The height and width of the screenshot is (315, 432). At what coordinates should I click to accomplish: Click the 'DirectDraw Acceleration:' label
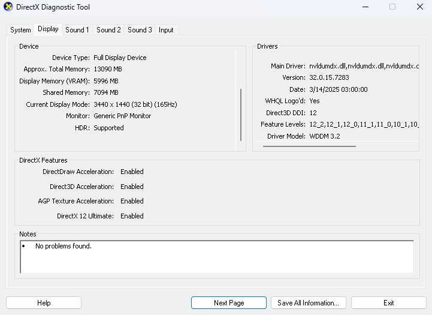(x=78, y=172)
